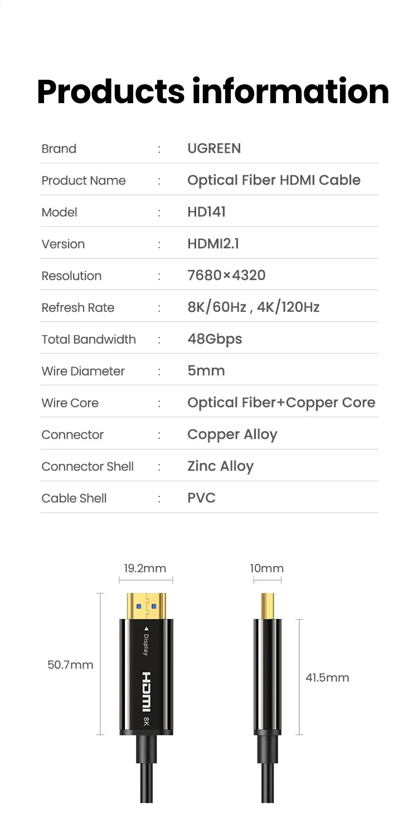
Task: Select the 10mm thickness dimension label
Action: [x=267, y=568]
